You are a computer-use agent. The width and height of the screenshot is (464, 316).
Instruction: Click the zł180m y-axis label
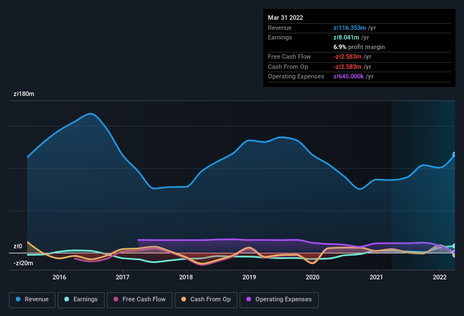[x=24, y=94]
